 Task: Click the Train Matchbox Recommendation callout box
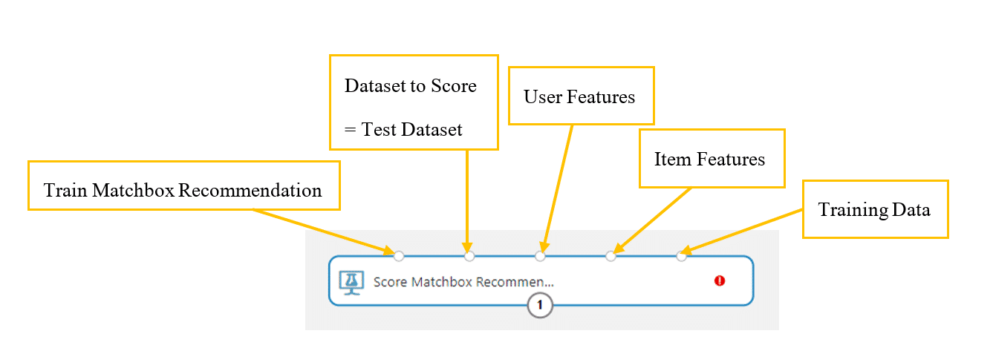pos(183,190)
